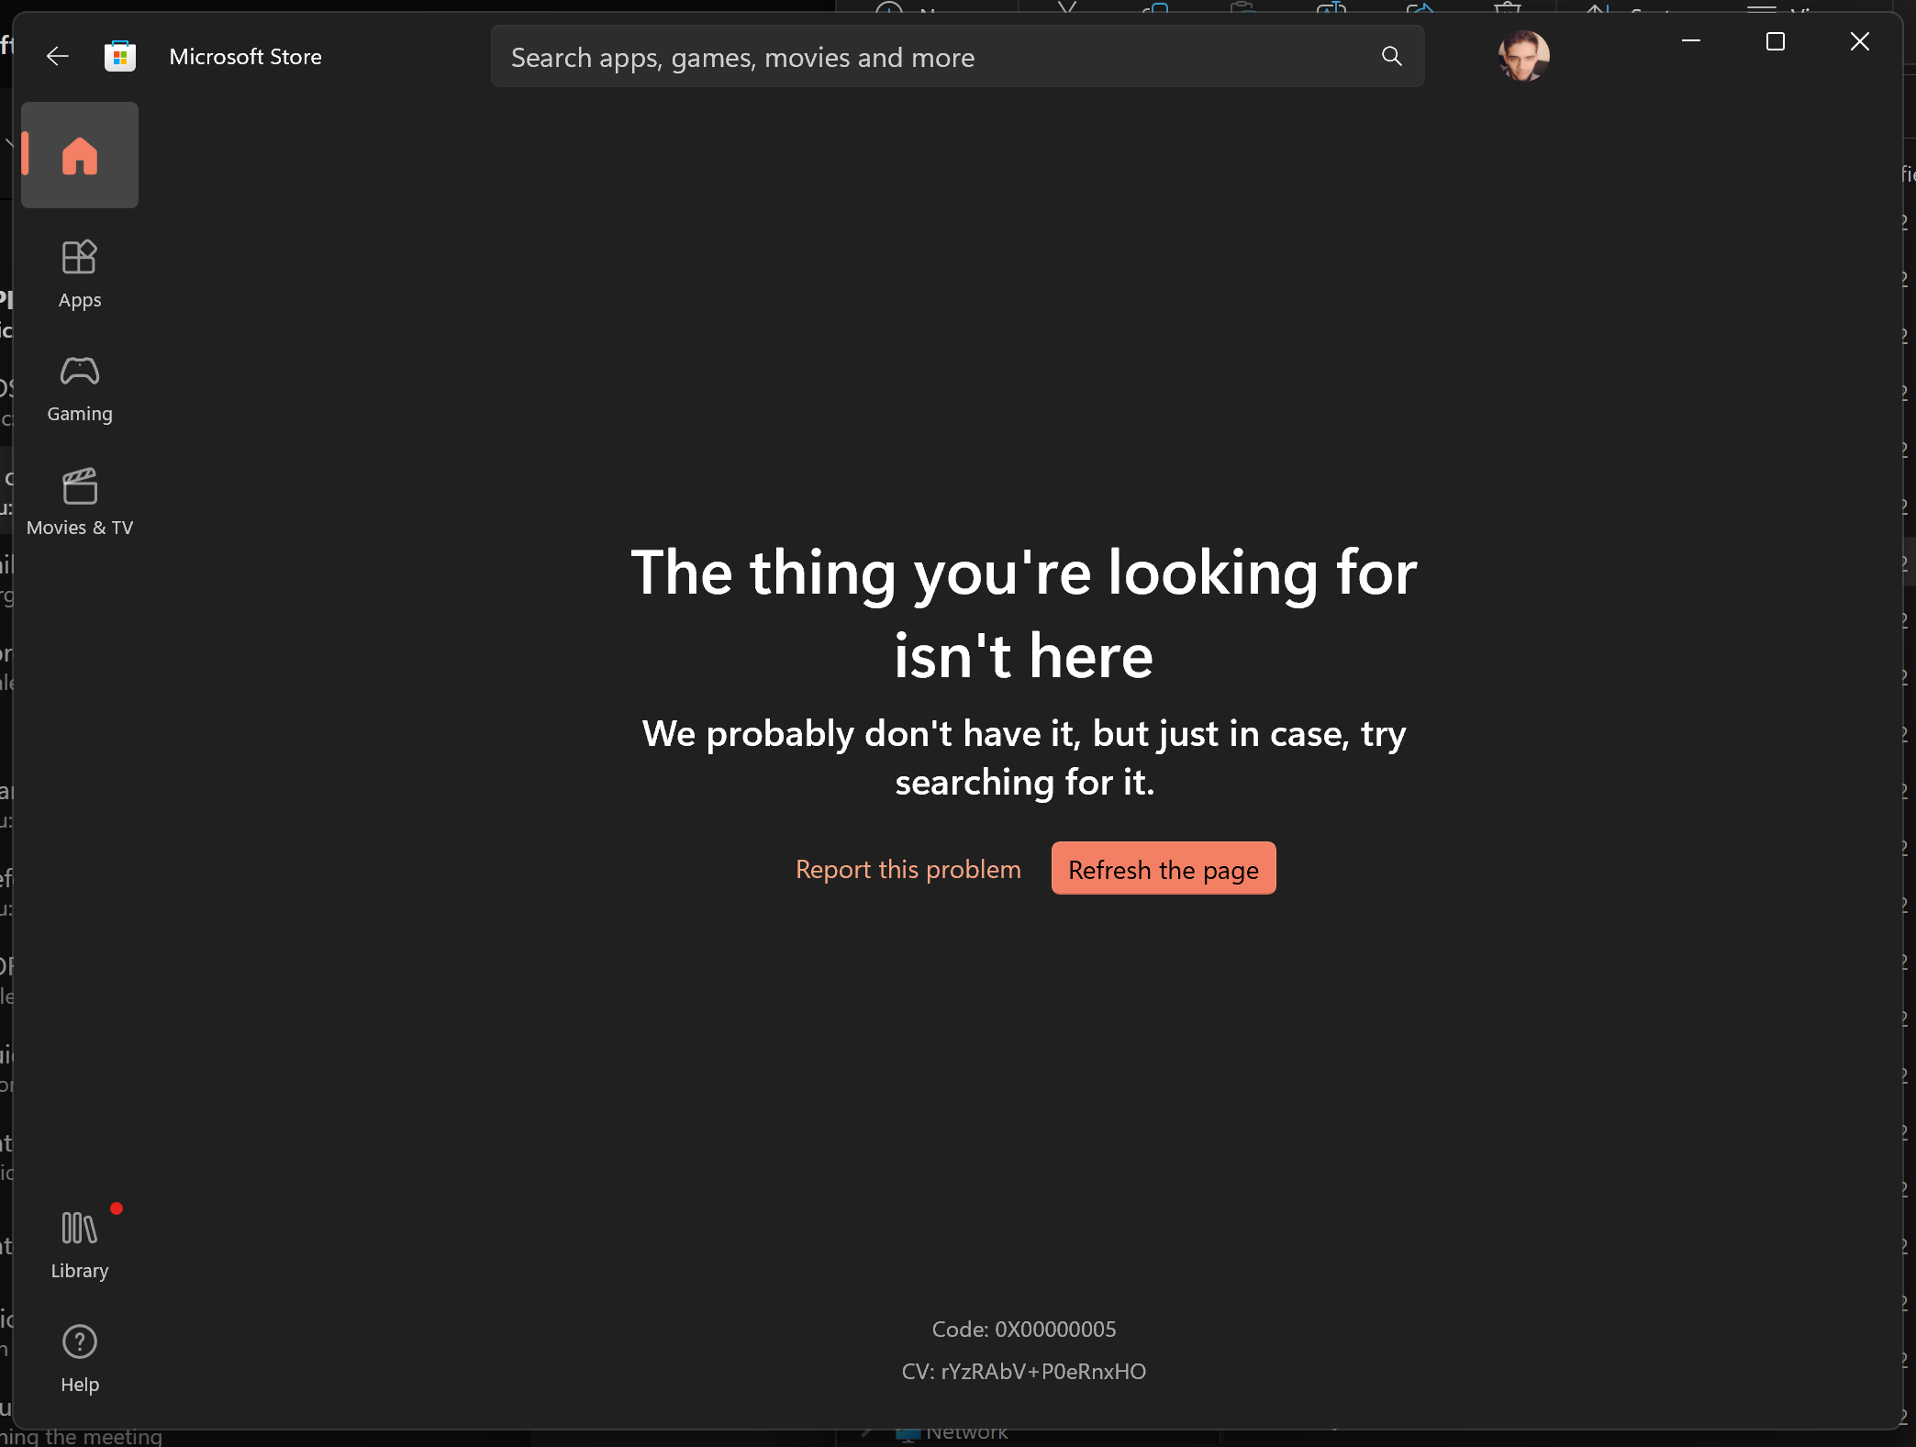The width and height of the screenshot is (1916, 1447).
Task: Open your account profile picture
Action: pyautogui.click(x=1524, y=56)
